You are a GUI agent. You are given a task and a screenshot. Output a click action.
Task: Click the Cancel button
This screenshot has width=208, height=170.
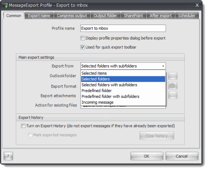click(182, 156)
